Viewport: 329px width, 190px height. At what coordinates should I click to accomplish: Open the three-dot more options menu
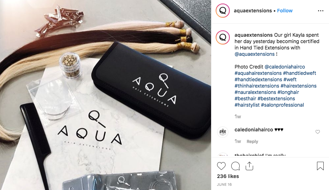coord(321,11)
